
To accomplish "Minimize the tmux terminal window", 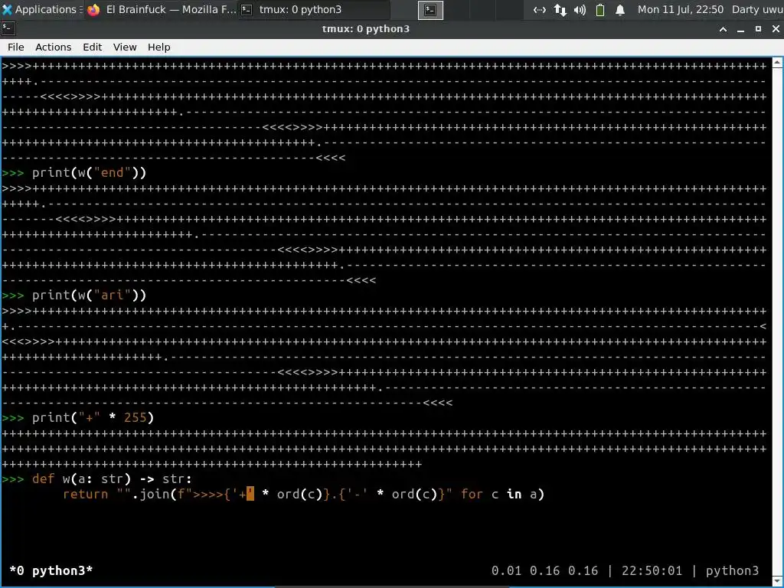I will 740,29.
